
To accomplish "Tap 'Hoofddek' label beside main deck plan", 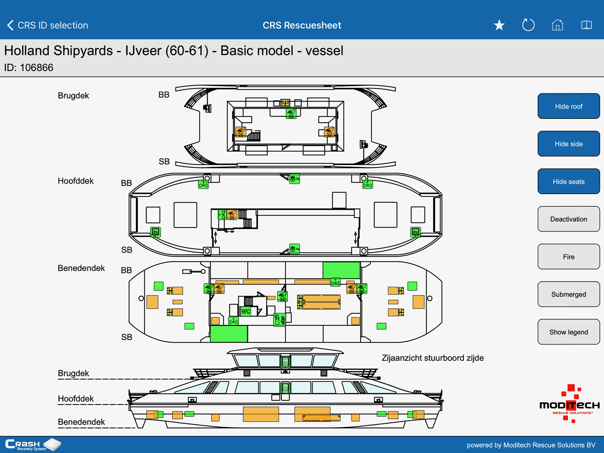I will point(75,181).
